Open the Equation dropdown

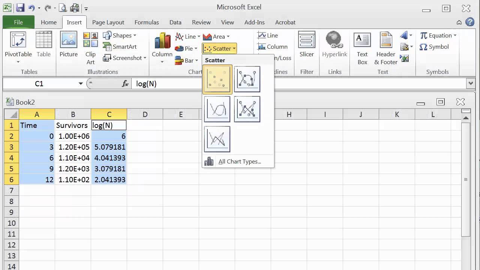click(x=438, y=35)
